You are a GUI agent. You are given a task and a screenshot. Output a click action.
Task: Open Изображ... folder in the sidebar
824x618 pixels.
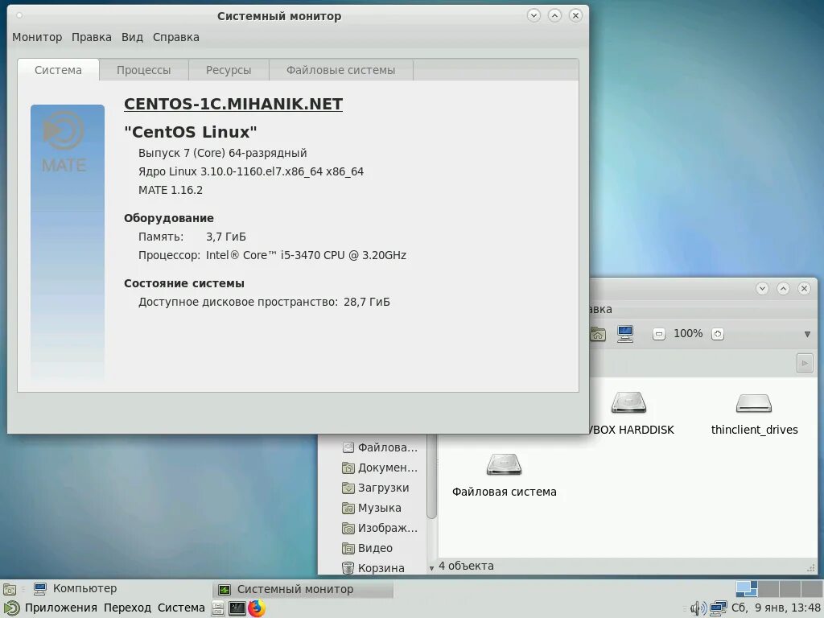pyautogui.click(x=380, y=528)
